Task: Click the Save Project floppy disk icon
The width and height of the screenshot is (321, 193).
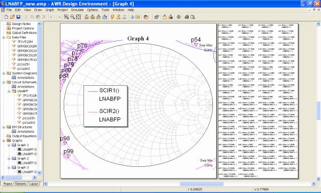Action: pyautogui.click(x=18, y=17)
